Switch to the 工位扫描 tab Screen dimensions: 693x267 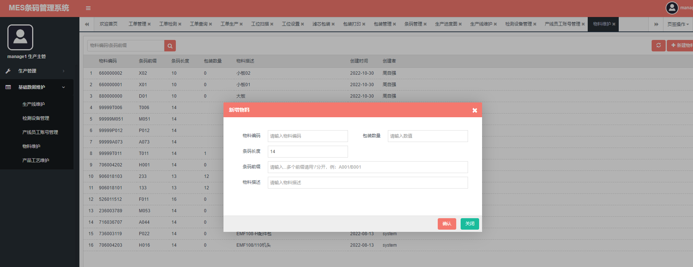click(x=260, y=24)
